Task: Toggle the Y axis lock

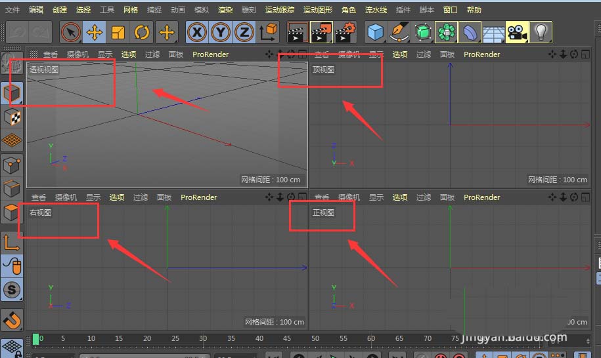Action: pos(221,32)
